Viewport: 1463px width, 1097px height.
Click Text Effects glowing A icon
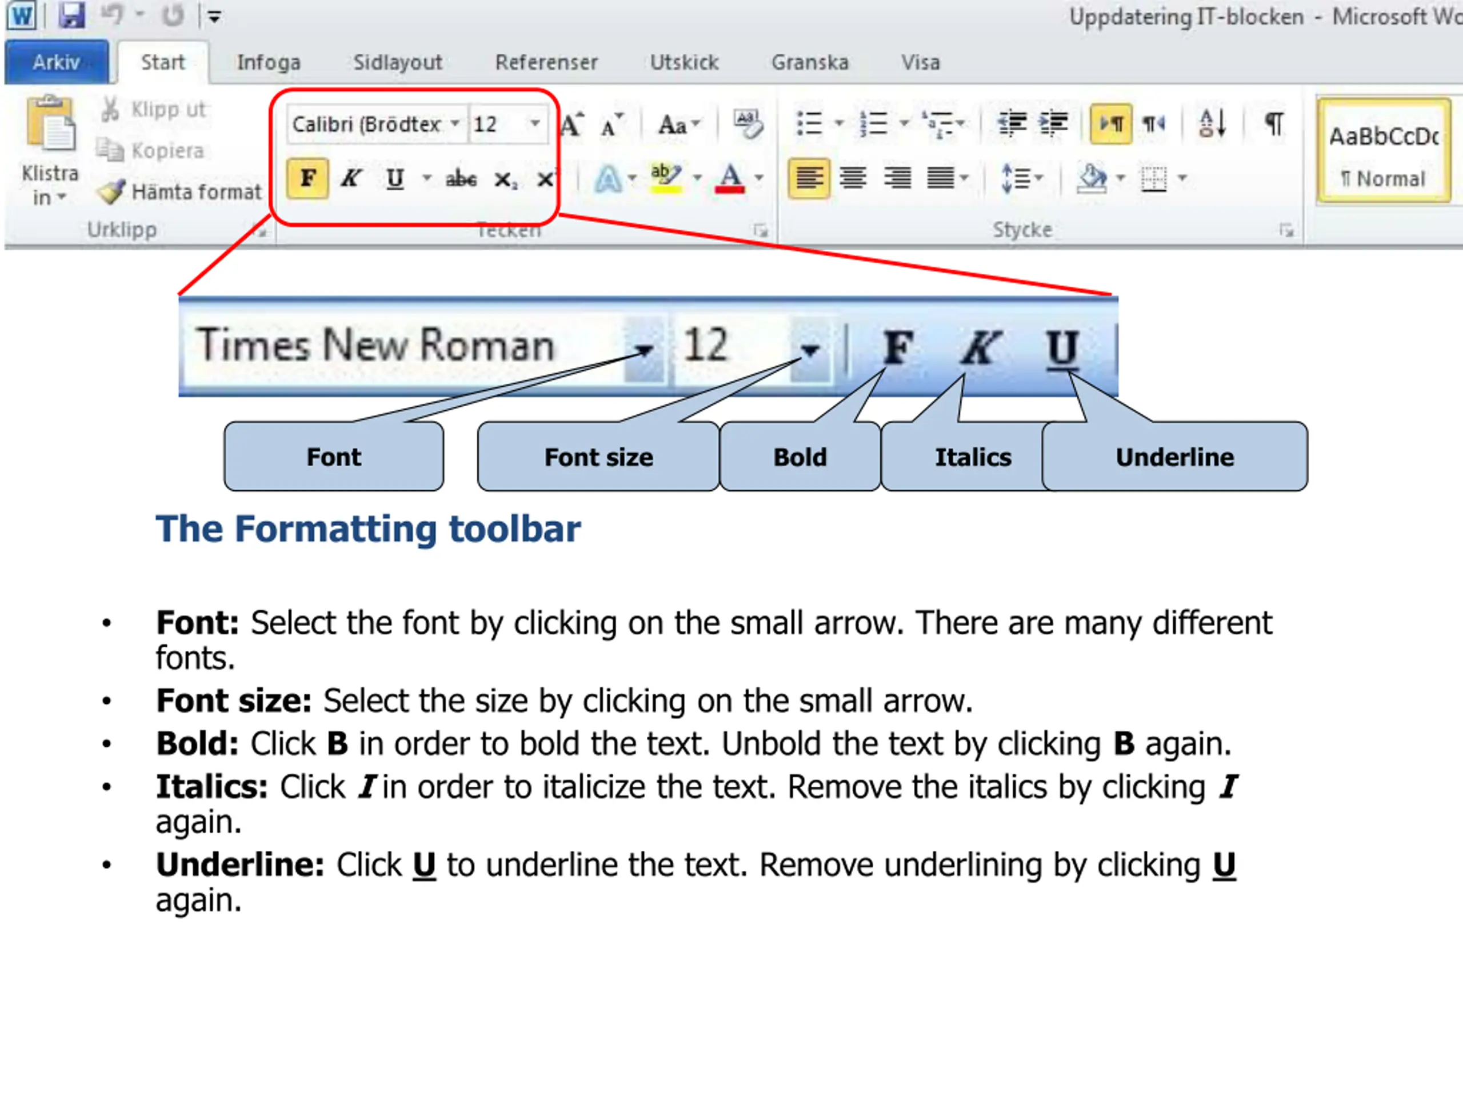click(609, 178)
